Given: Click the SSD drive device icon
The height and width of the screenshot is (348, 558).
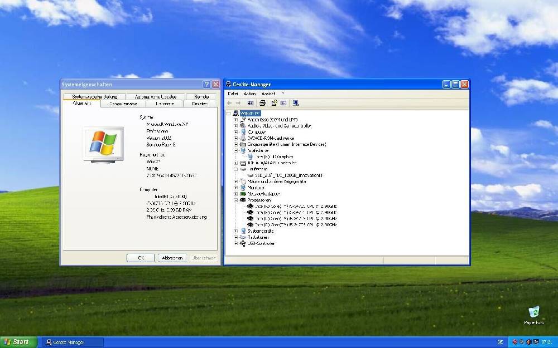Looking at the screenshot, I should (x=250, y=175).
